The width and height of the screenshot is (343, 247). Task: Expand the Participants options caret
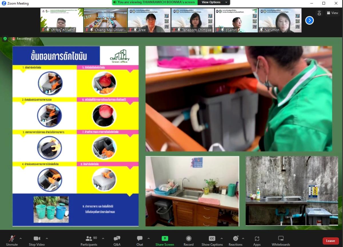tap(103, 238)
